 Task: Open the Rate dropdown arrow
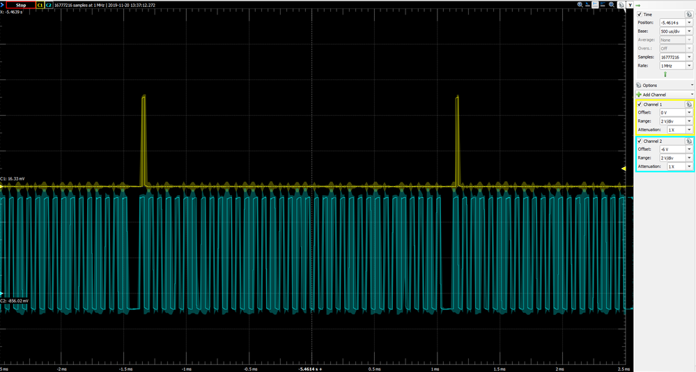tap(689, 65)
